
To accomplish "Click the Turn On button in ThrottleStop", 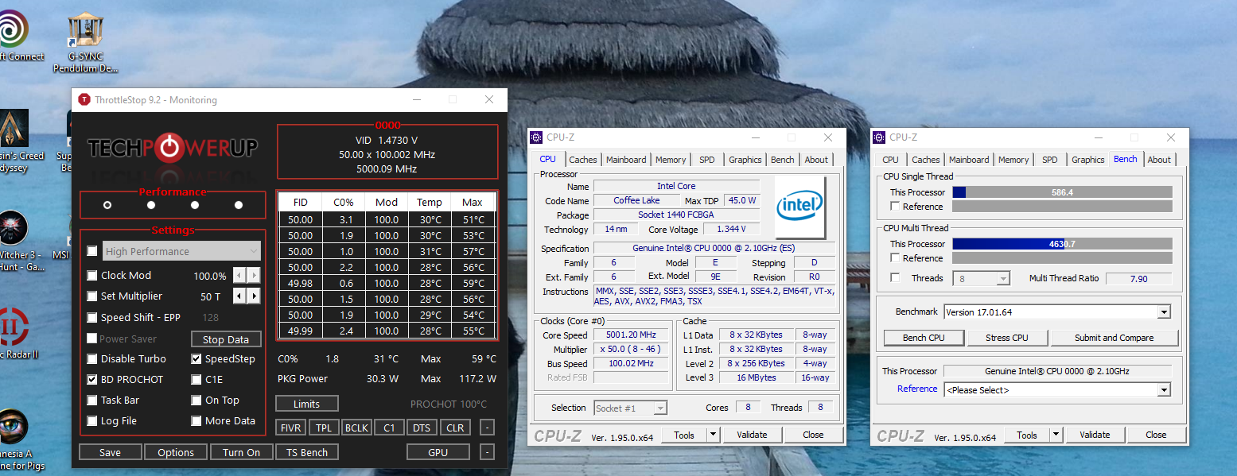I will click(x=242, y=452).
